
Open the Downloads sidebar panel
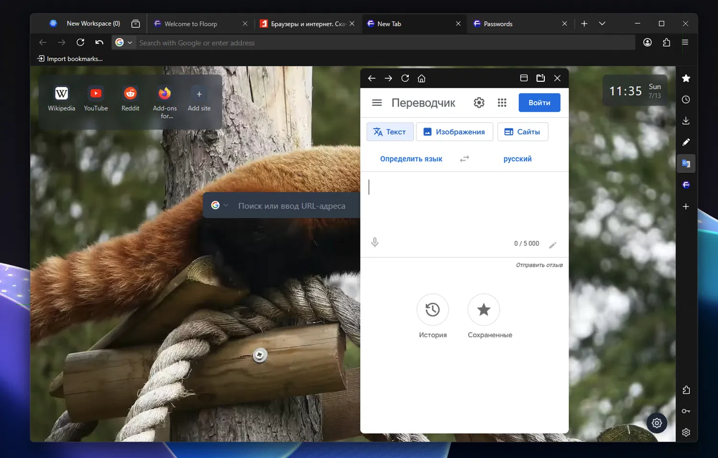click(686, 121)
